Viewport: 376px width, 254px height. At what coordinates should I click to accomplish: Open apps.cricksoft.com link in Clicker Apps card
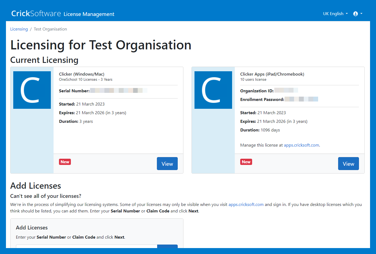click(x=301, y=145)
